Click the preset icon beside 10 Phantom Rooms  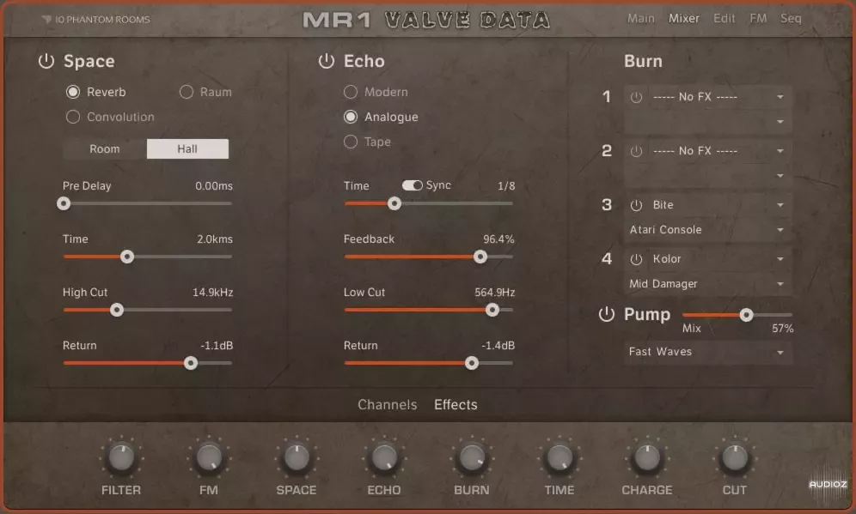pos(46,19)
